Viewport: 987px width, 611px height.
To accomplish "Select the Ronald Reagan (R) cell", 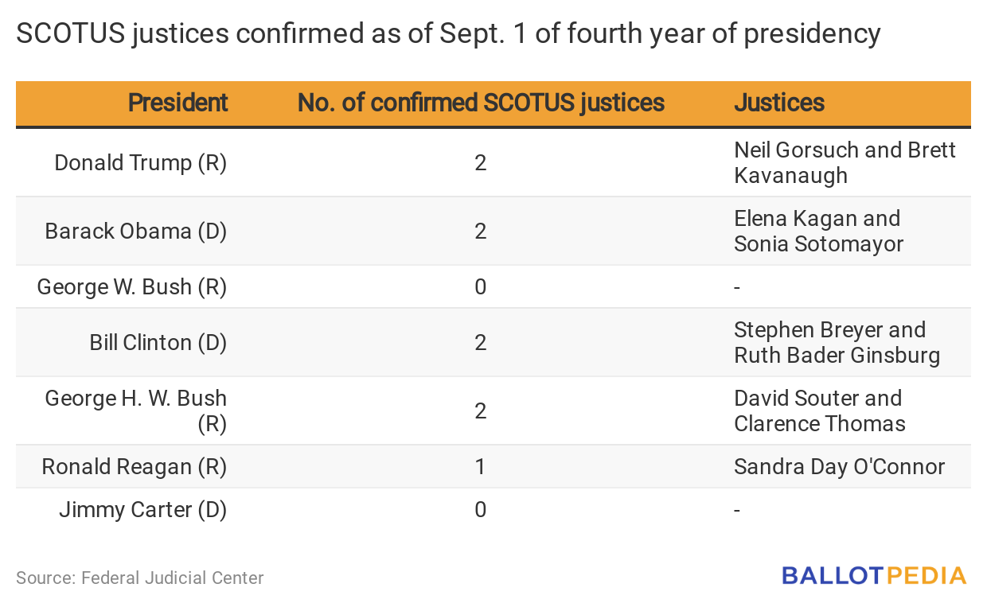I will pos(135,466).
